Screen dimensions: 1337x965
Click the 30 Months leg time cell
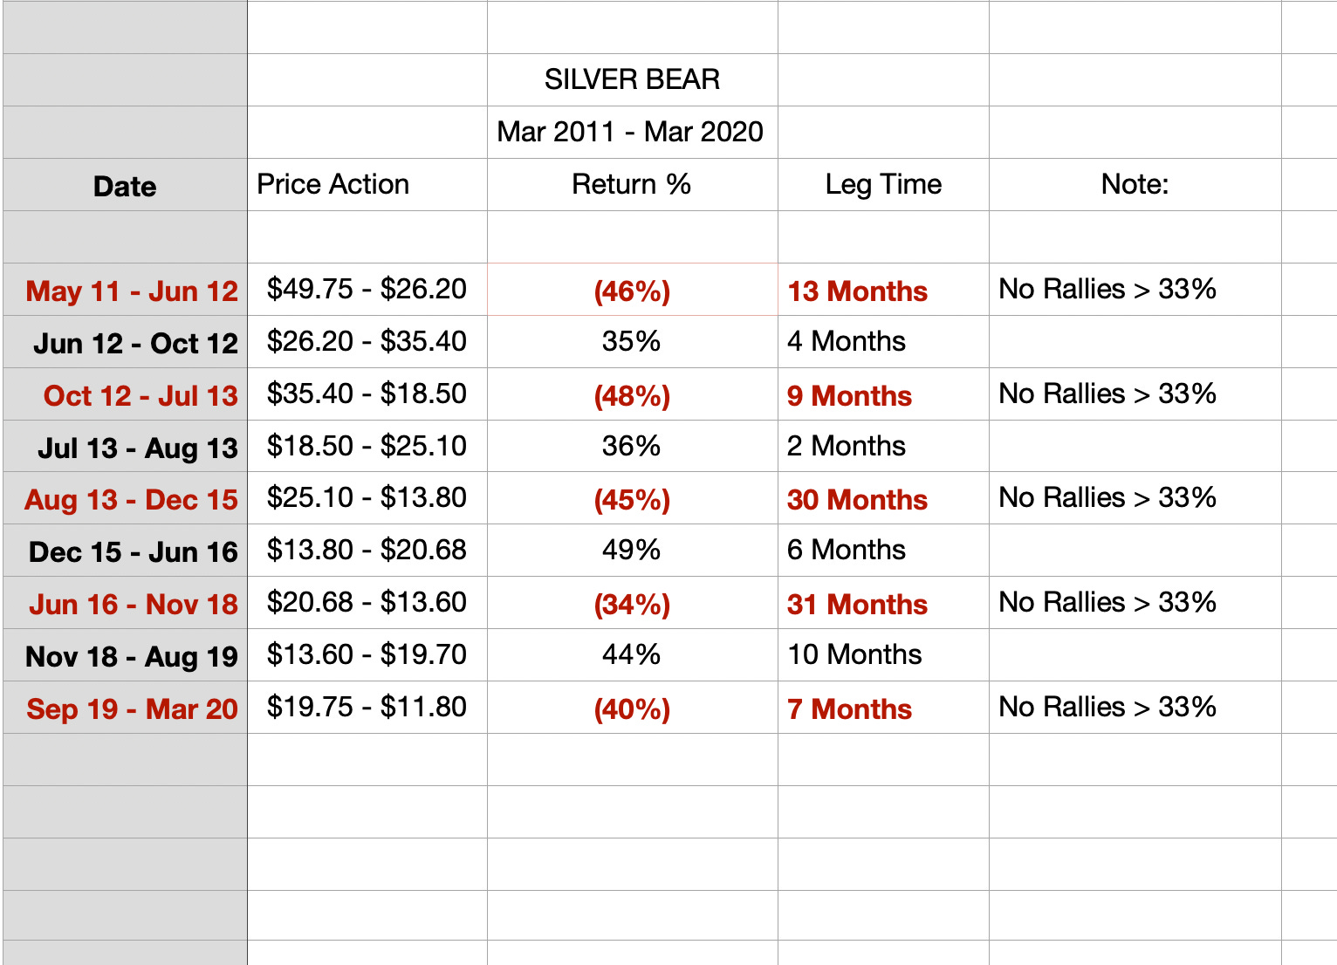tap(883, 498)
